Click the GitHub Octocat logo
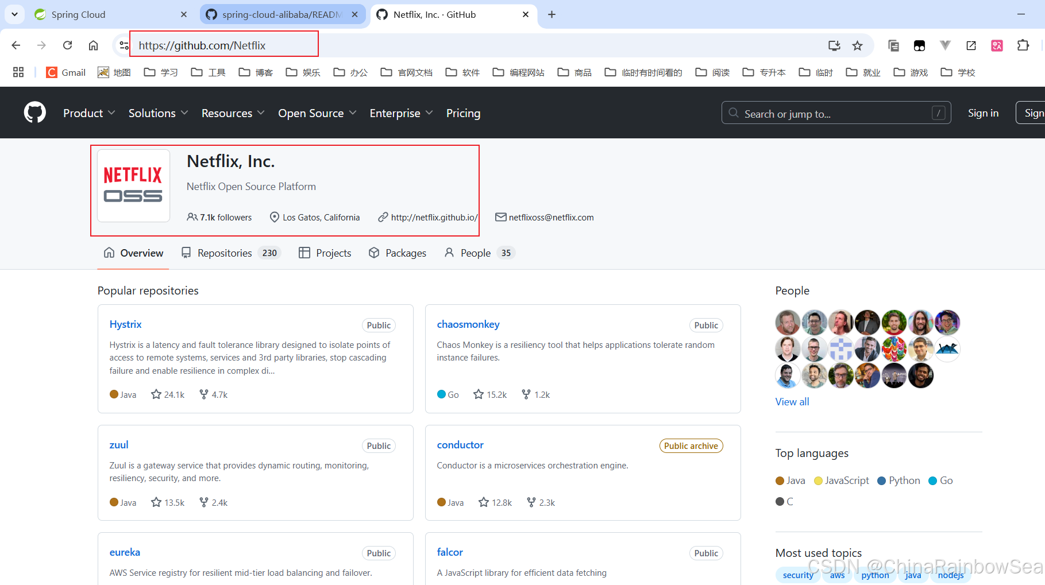 (35, 113)
